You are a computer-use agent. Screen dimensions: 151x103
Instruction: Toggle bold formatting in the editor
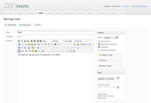tap(19, 41)
